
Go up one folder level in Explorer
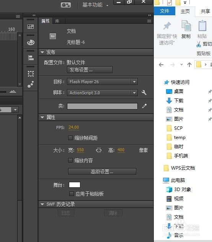tap(189, 64)
